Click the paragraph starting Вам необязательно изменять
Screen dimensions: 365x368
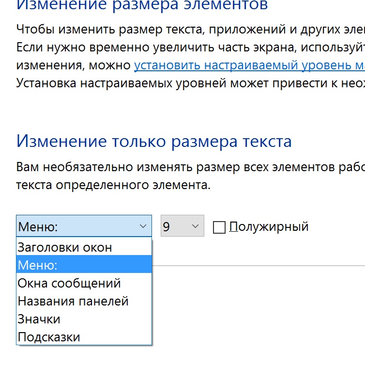tap(190, 167)
